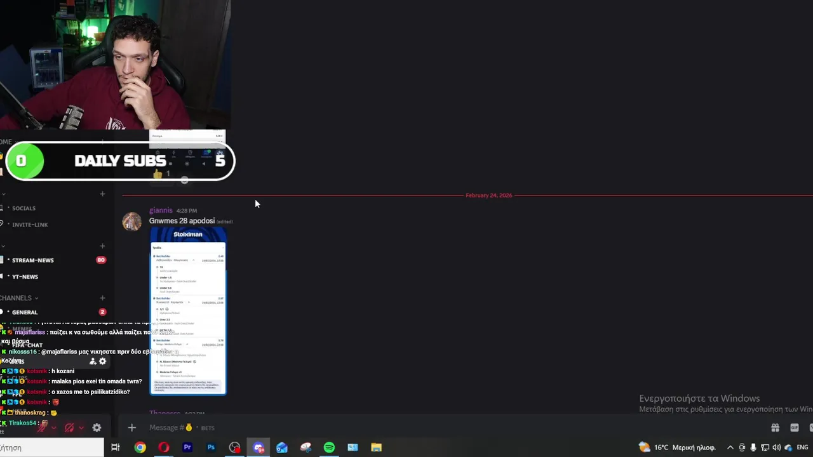
Task: Open volume tray icon
Action: (x=776, y=447)
